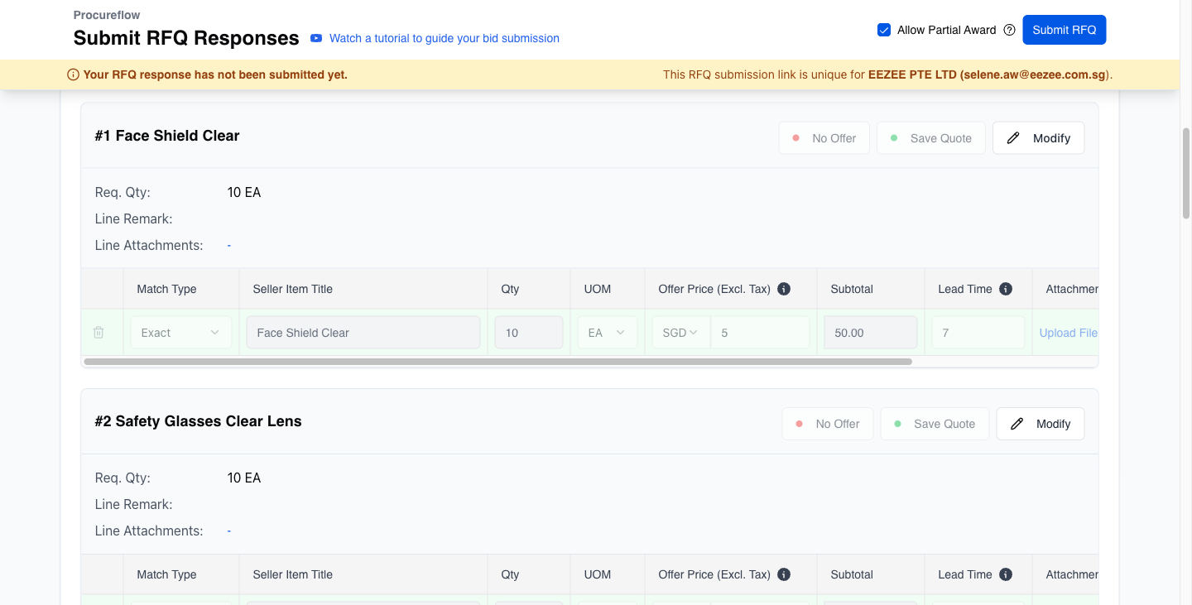Click the 'EEZEE PTE LTD' email text in banner
The height and width of the screenshot is (605, 1192).
point(988,74)
